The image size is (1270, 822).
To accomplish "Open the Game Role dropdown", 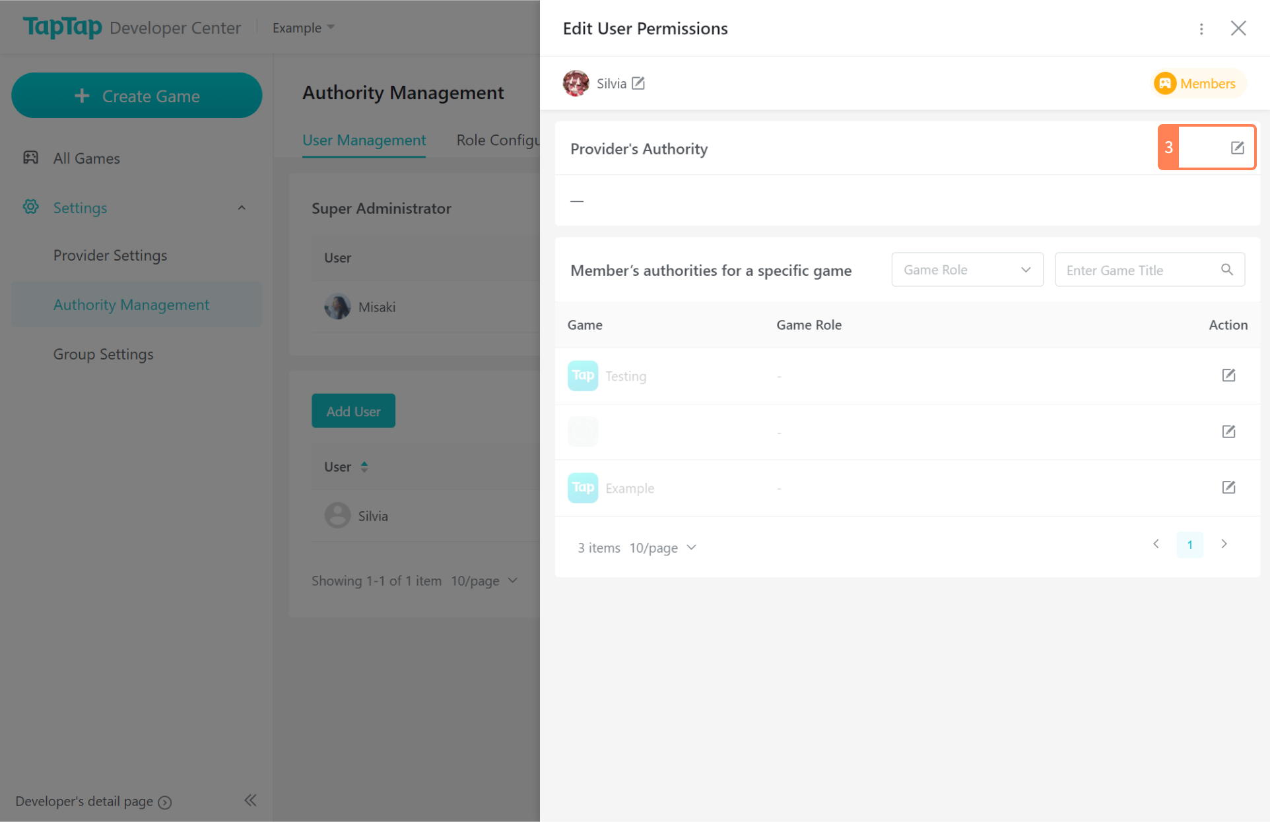I will coord(966,270).
